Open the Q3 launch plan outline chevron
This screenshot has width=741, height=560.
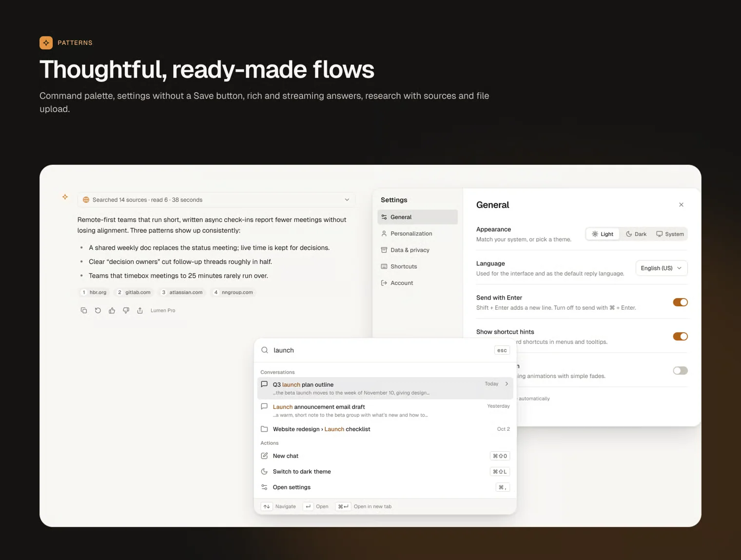pyautogui.click(x=507, y=384)
